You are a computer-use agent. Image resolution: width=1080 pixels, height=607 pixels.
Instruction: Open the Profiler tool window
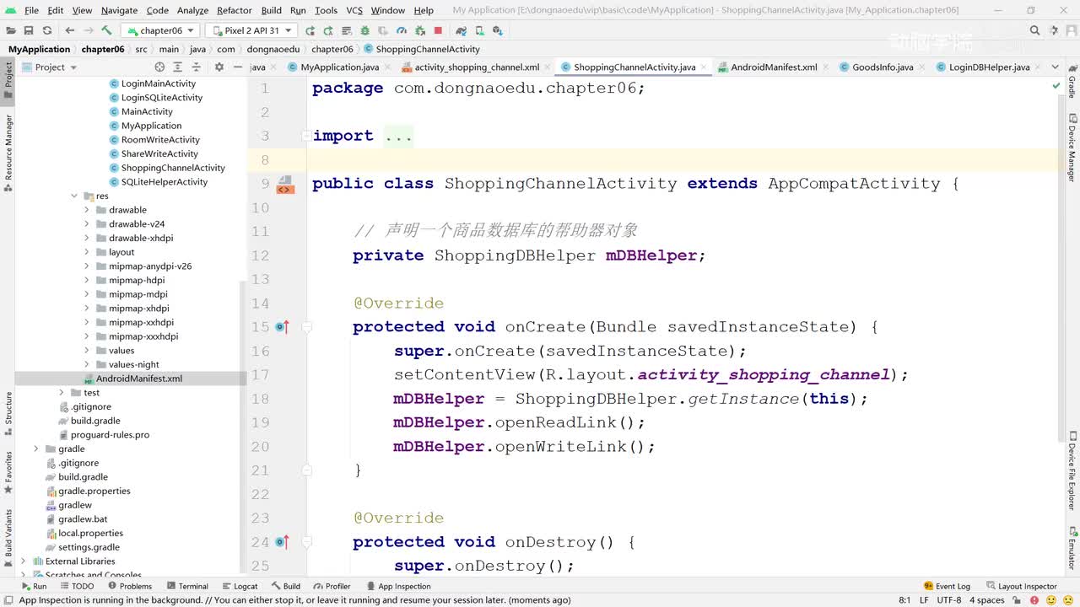pyautogui.click(x=332, y=587)
